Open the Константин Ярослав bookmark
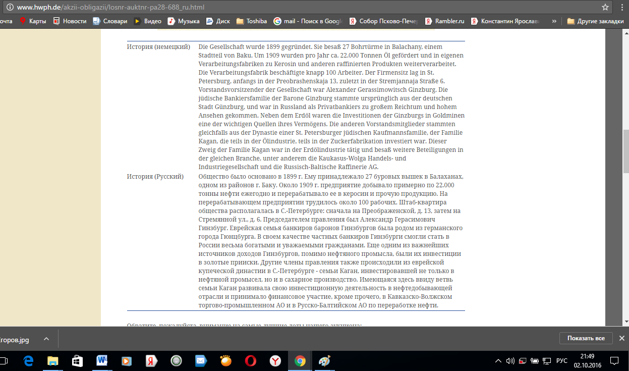 [x=506, y=21]
